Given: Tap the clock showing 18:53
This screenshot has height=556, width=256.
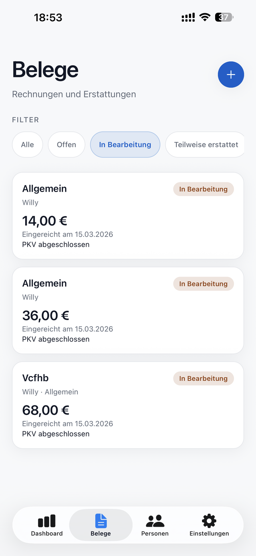Looking at the screenshot, I should tap(49, 17).
